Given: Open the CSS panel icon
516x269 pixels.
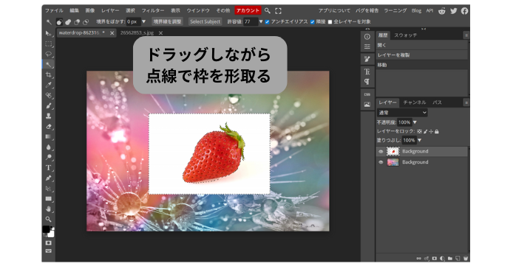Looking at the screenshot, I should [367, 94].
